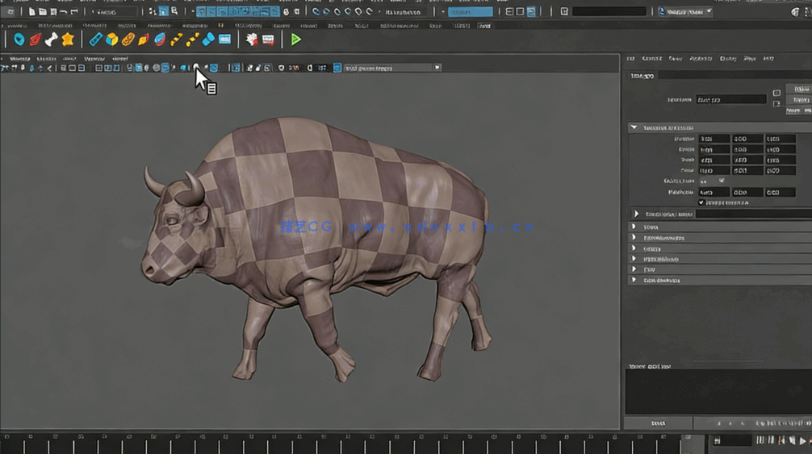
Task: Select the blue and yellow cube shelf icon
Action: tap(111, 40)
